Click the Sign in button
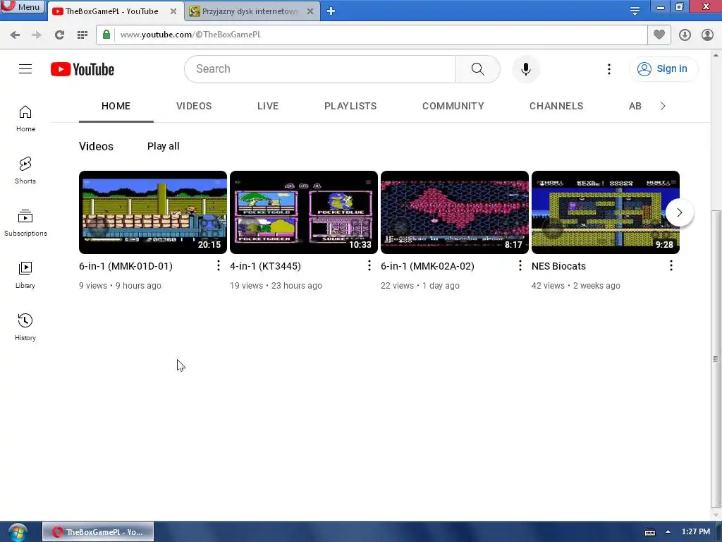Image resolution: width=722 pixels, height=542 pixels. (x=663, y=69)
